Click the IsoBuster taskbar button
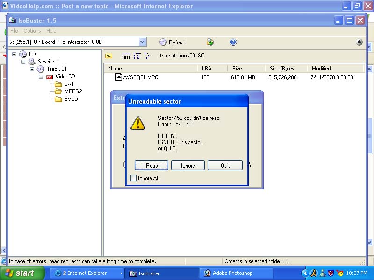374x280 pixels. [x=162, y=273]
